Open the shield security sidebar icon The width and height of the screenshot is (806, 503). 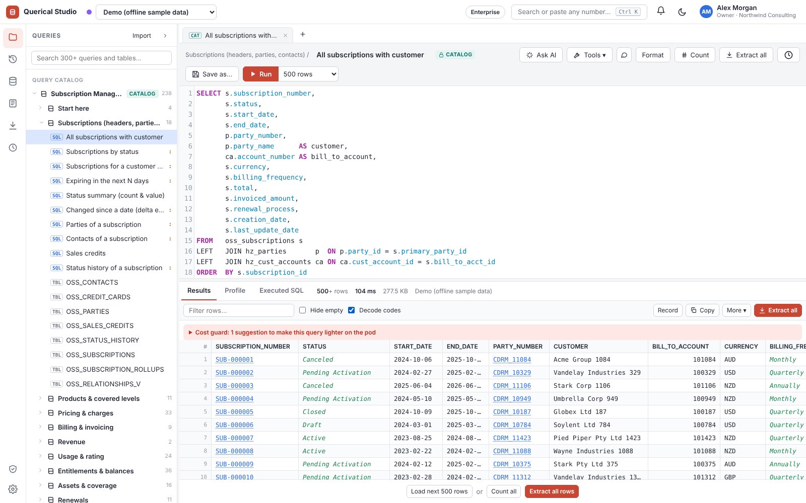point(13,469)
